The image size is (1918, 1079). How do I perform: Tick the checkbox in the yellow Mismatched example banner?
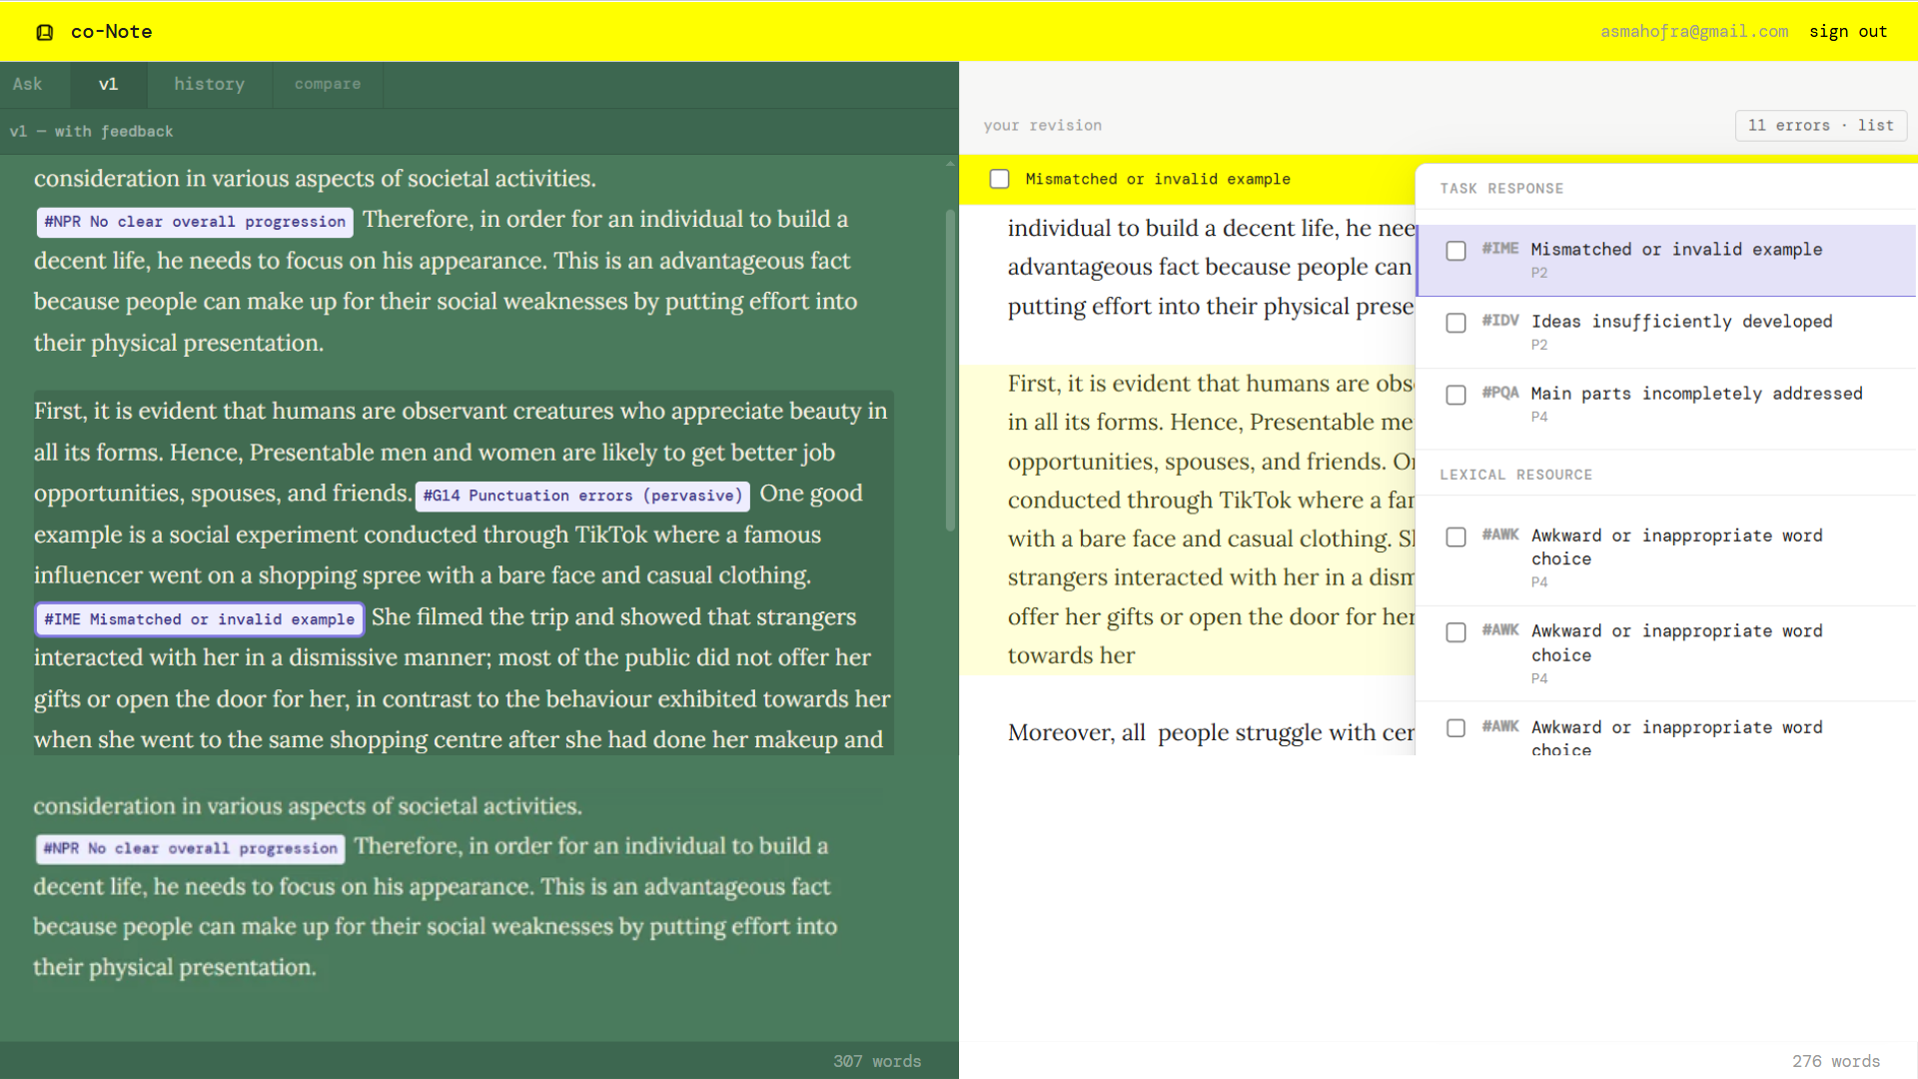[999, 179]
